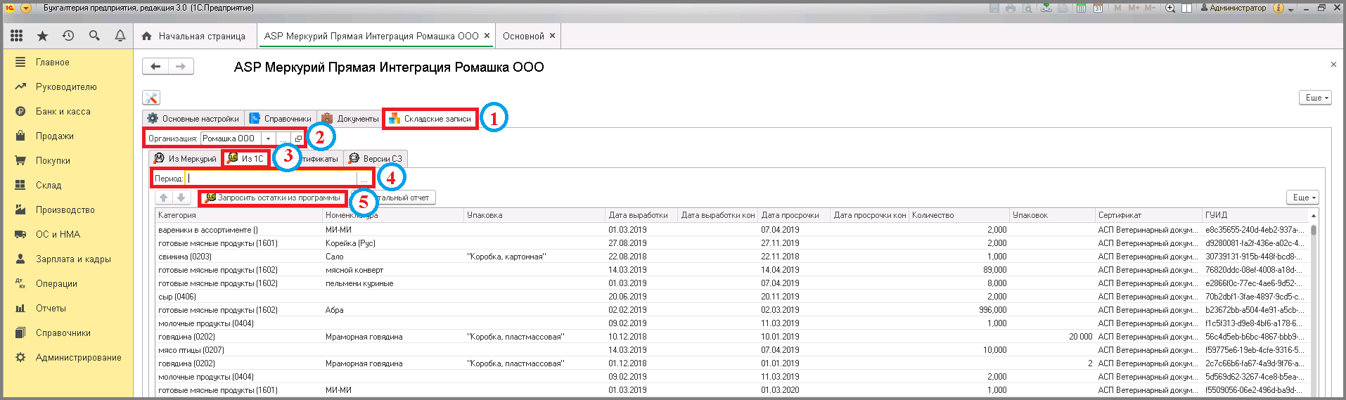Open the Из 1С sub-tab

(245, 159)
